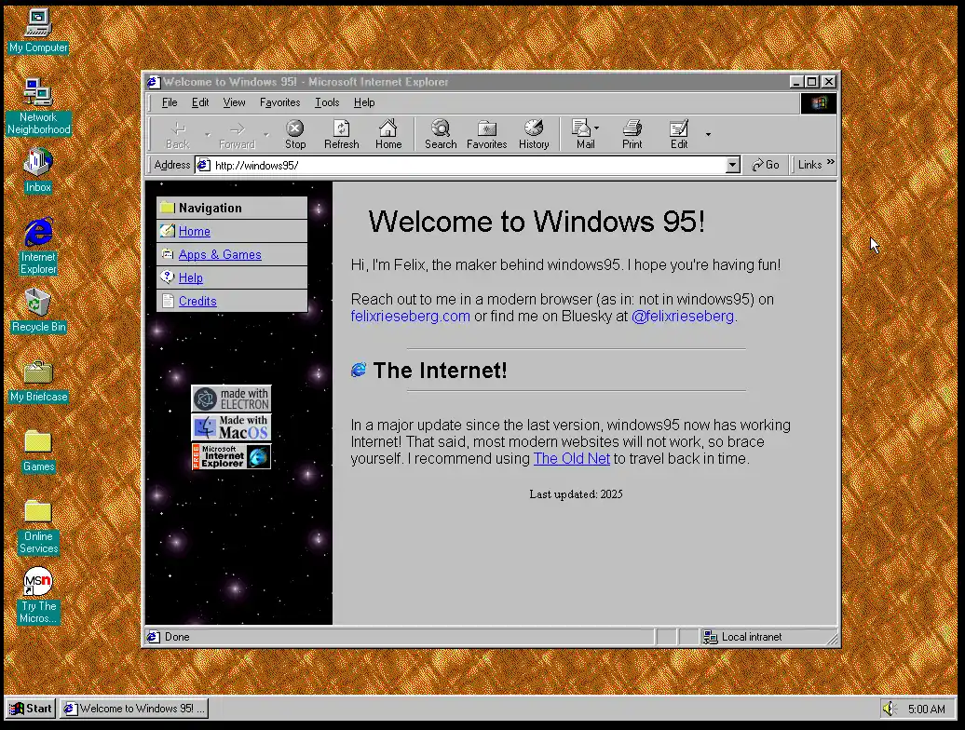This screenshot has width=965, height=730.
Task: Go to the browser Home page
Action: tap(388, 135)
